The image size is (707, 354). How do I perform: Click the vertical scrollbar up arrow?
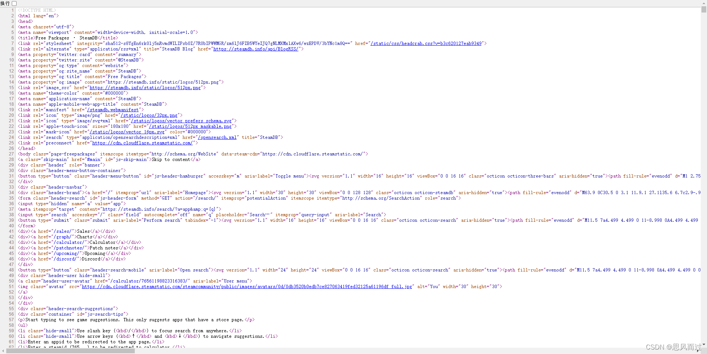tap(704, 3)
